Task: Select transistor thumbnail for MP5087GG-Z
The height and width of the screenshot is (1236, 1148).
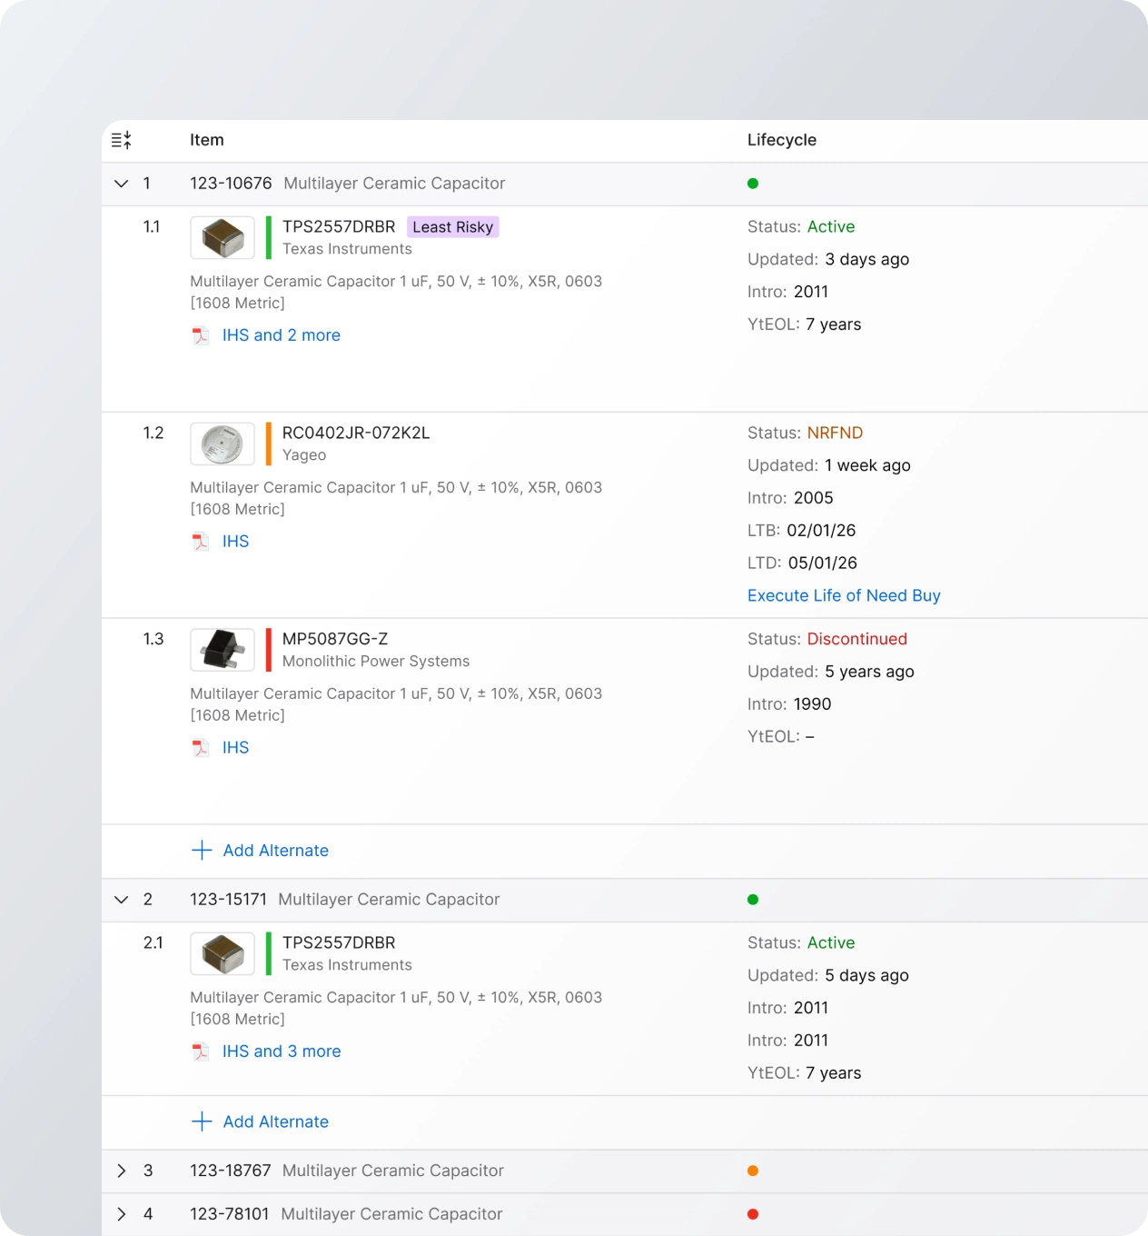Action: click(x=223, y=651)
